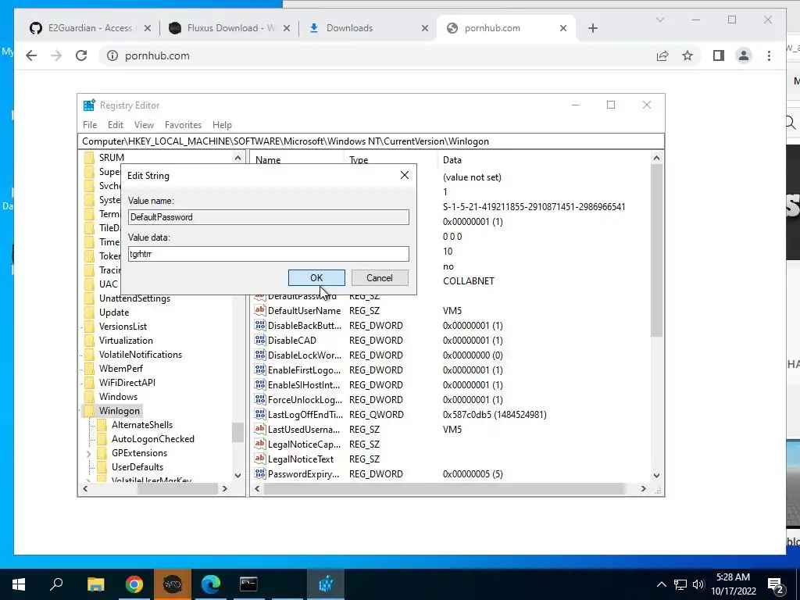Image resolution: width=800 pixels, height=600 pixels.
Task: Click the registry path address bar
Action: point(371,141)
